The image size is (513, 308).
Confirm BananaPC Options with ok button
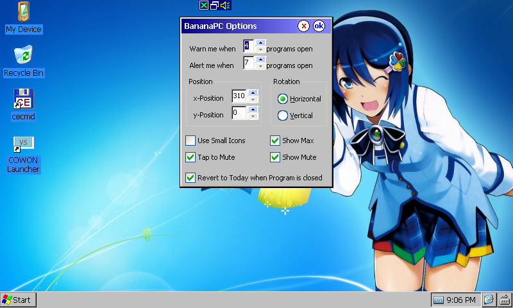pos(319,26)
